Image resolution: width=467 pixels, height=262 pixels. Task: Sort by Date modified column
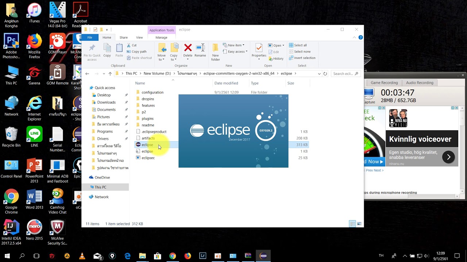click(226, 83)
